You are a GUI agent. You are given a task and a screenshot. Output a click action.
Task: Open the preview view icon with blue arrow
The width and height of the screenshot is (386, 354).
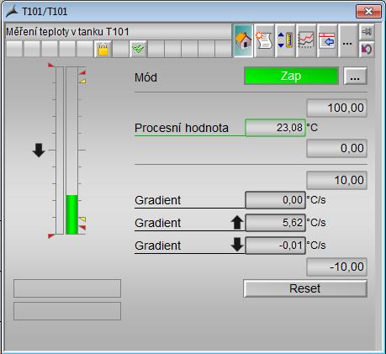click(327, 40)
